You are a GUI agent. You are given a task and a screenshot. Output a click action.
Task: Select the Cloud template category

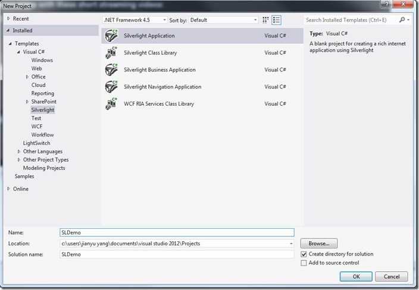(38, 85)
